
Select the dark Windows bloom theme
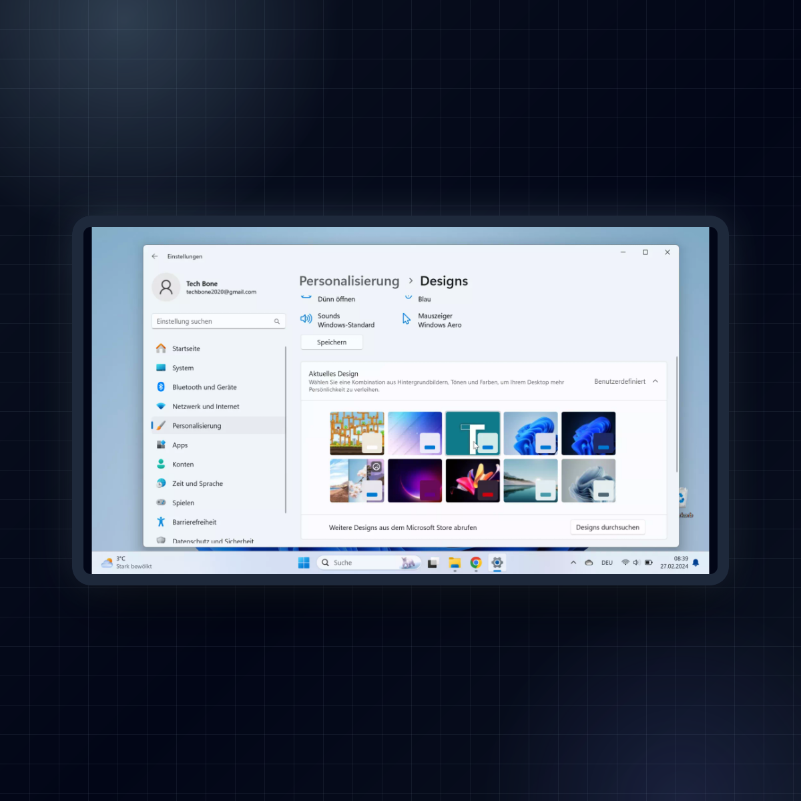[589, 433]
